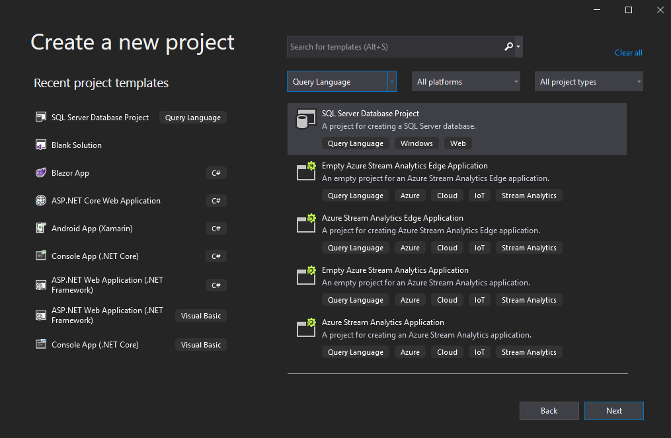Maximize the Create a new project window
The image size is (671, 438).
tap(628, 9)
